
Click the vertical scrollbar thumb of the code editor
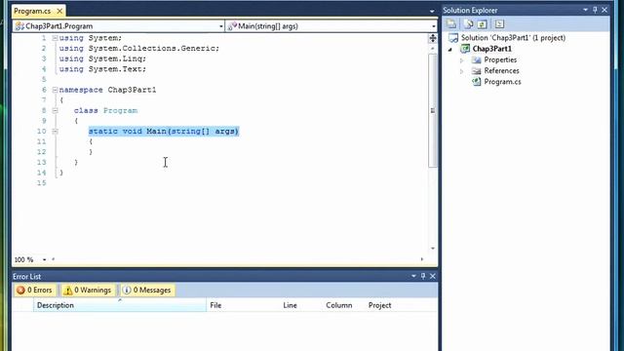coord(433,110)
